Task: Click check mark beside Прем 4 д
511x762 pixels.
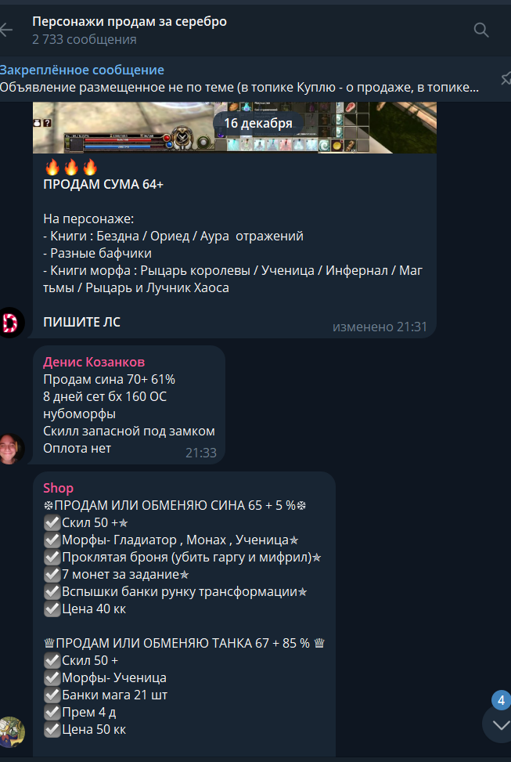Action: [x=52, y=713]
